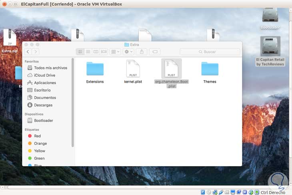Focus the Buscar search field
The image size is (292, 195).
pyautogui.click(x=210, y=52)
